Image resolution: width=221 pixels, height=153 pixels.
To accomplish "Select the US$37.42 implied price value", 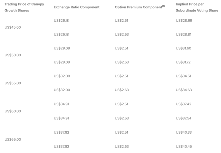I will pos(183,104).
